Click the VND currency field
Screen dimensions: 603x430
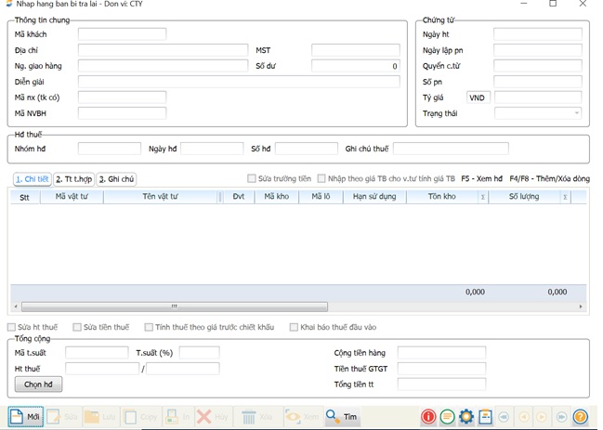pos(478,98)
